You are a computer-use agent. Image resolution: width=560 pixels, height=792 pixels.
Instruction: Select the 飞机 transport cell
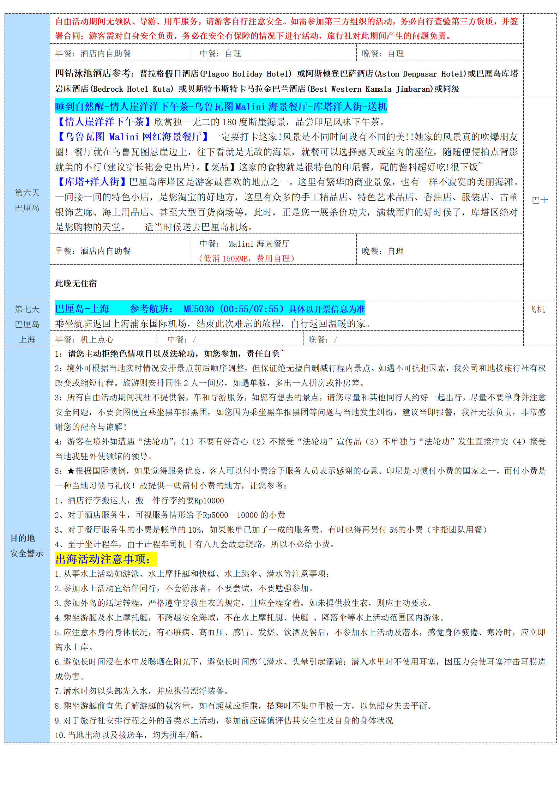coord(537,309)
